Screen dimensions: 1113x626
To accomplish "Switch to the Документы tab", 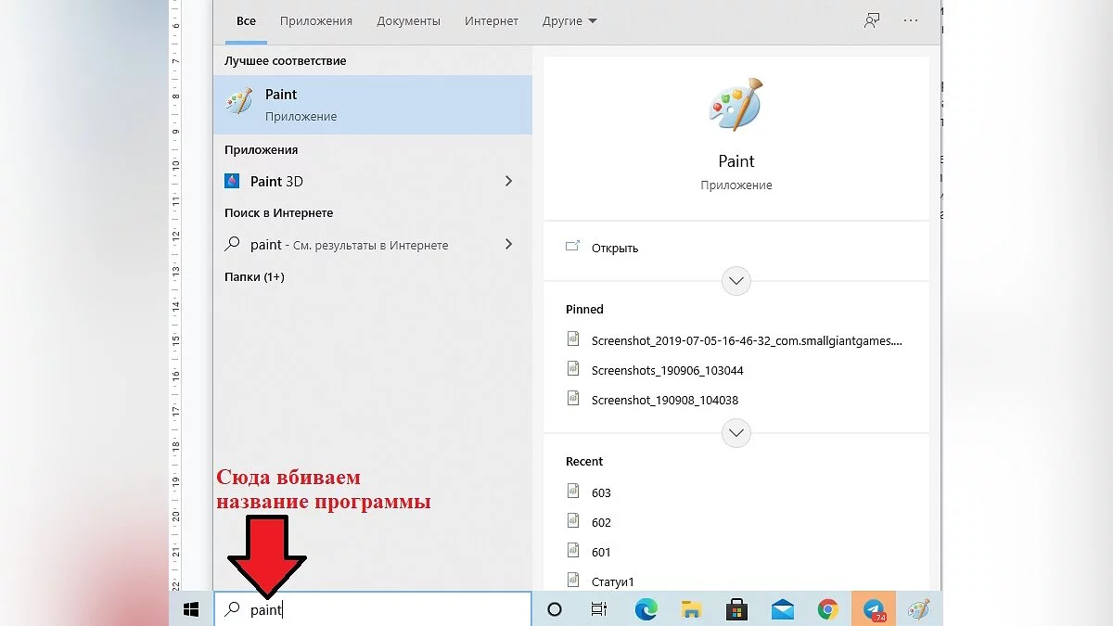I will (x=409, y=20).
